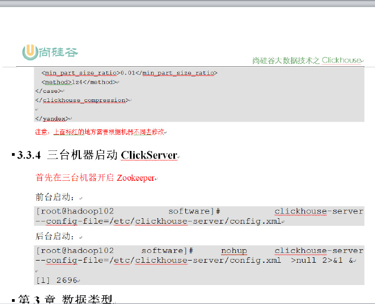
Task: Click header text 尚硅谷大数据技术之 Clickhouse
Action: pyautogui.click(x=307, y=60)
